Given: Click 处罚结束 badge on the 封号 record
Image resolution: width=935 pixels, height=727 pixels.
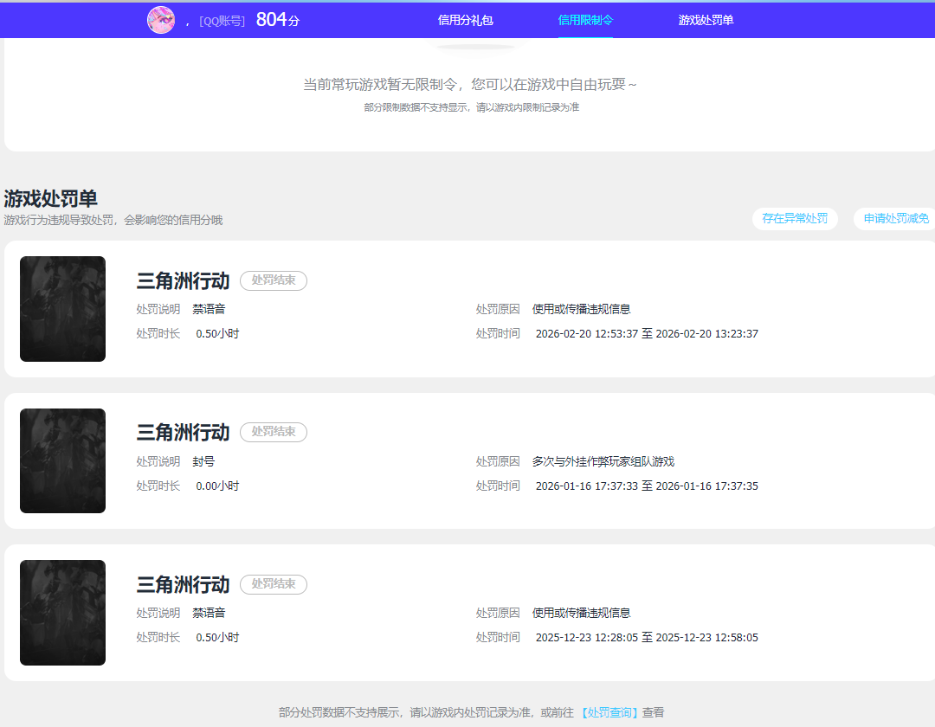Looking at the screenshot, I should (274, 432).
